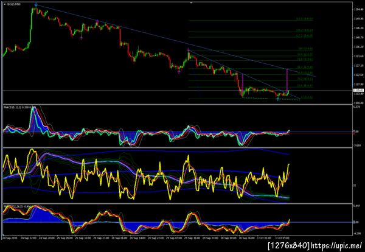The width and height of the screenshot is (365, 252).
Task: Select the blue cross anchor at the lowest low
Action: click(x=278, y=99)
